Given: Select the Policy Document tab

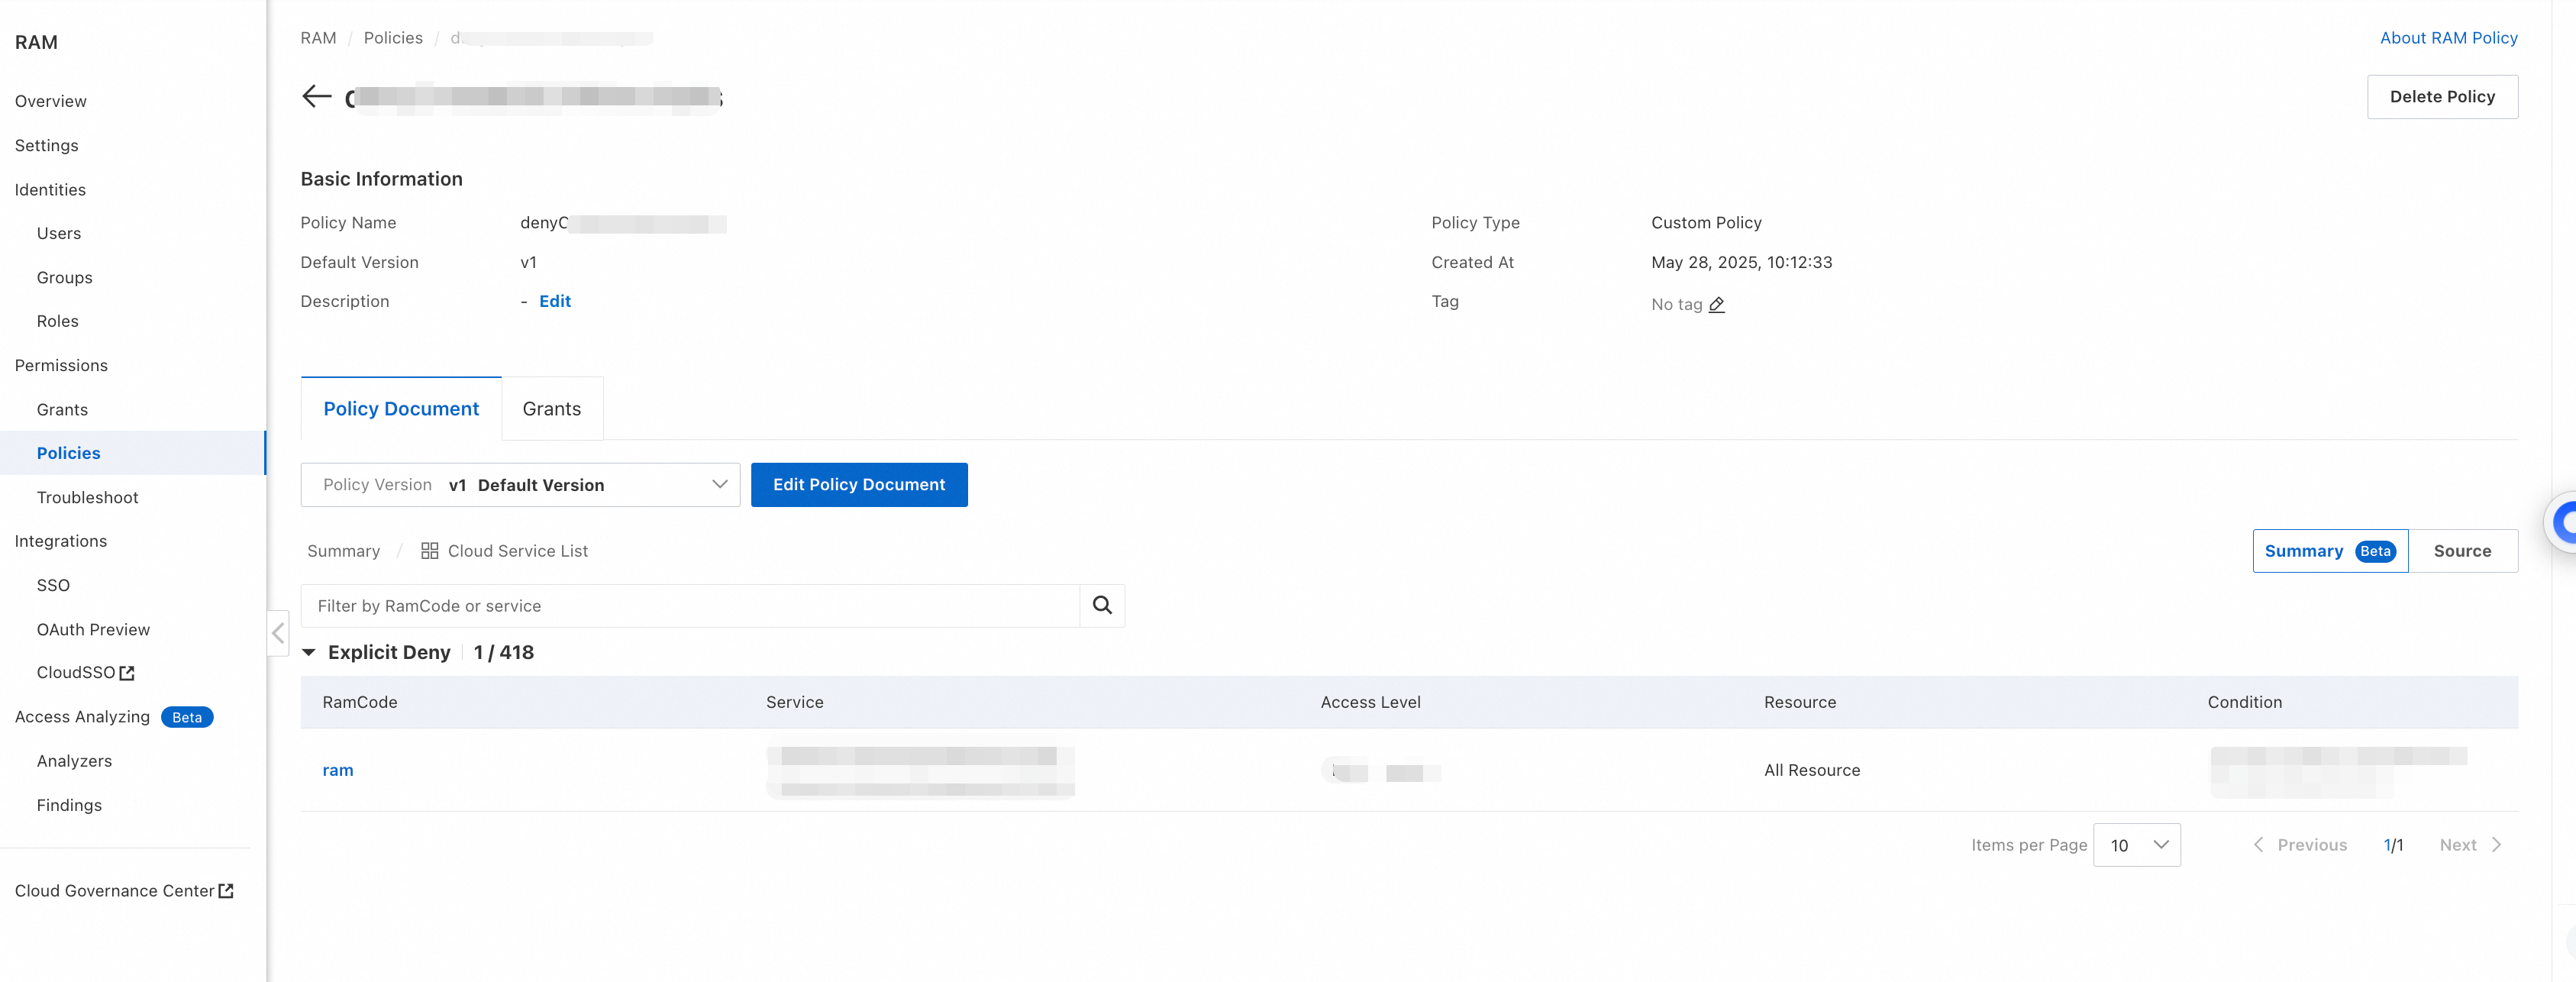Looking at the screenshot, I should point(401,409).
